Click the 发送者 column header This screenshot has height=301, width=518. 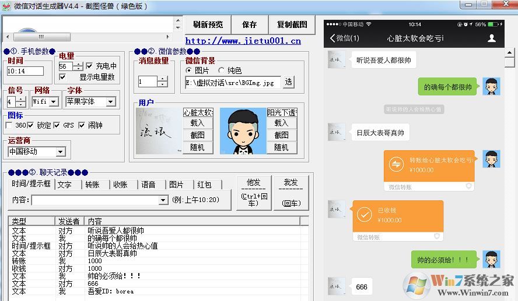[x=69, y=221]
